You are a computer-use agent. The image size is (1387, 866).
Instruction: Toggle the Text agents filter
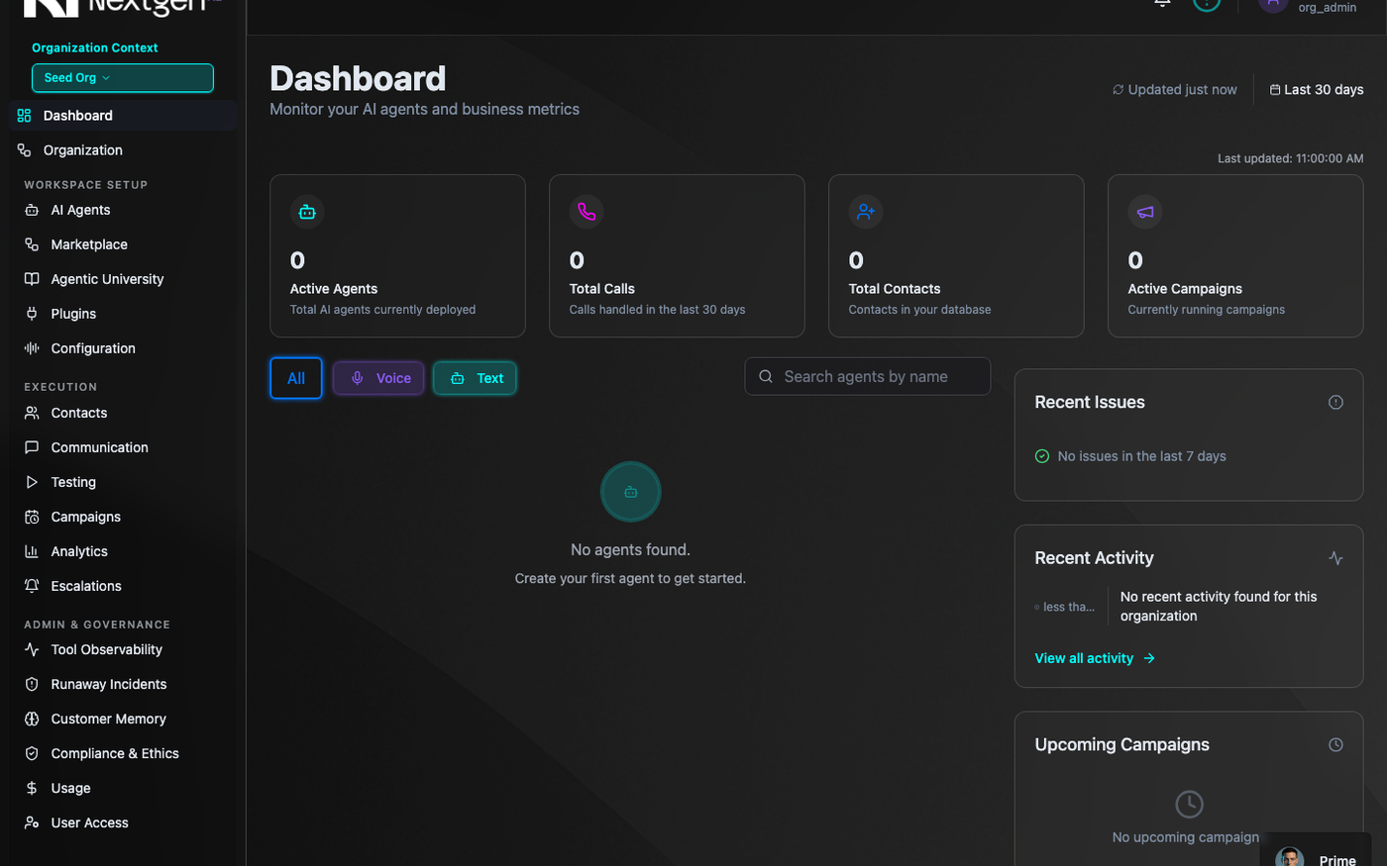475,378
